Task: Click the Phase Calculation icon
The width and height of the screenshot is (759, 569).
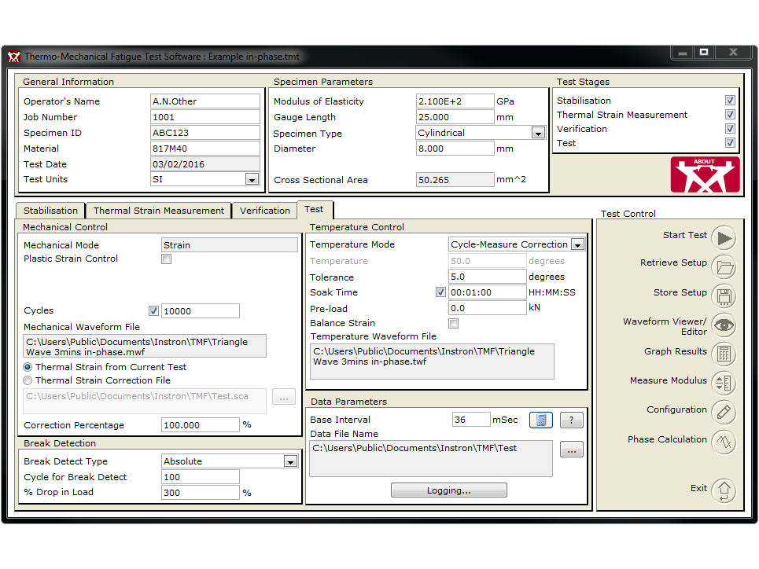Action: click(723, 442)
